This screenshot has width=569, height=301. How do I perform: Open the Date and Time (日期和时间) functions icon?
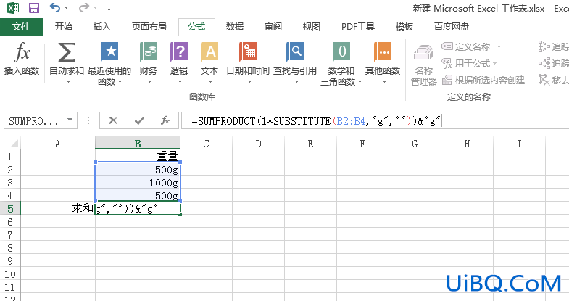click(248, 52)
